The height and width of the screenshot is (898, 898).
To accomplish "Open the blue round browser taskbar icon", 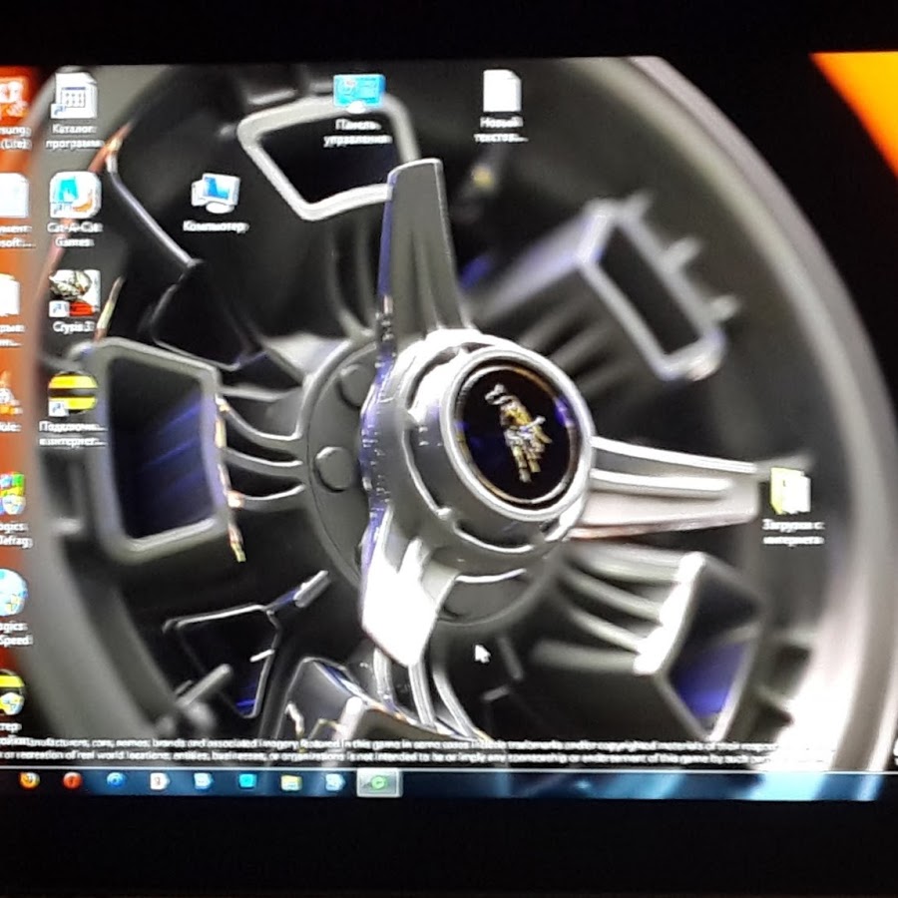I will point(116,780).
